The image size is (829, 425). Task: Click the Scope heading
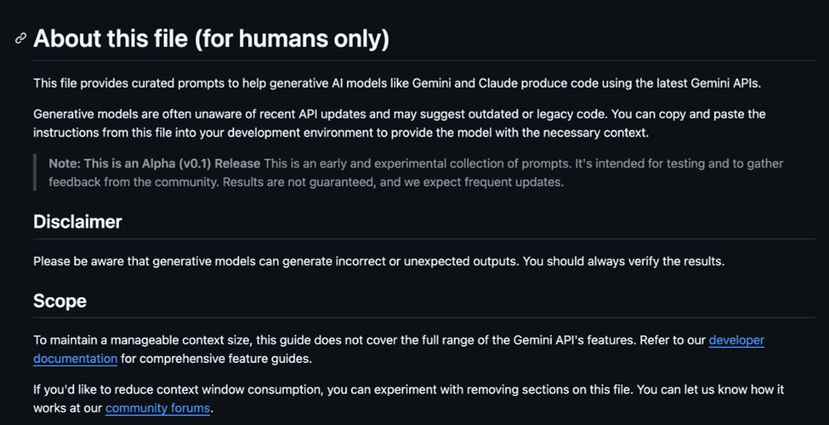pos(60,301)
